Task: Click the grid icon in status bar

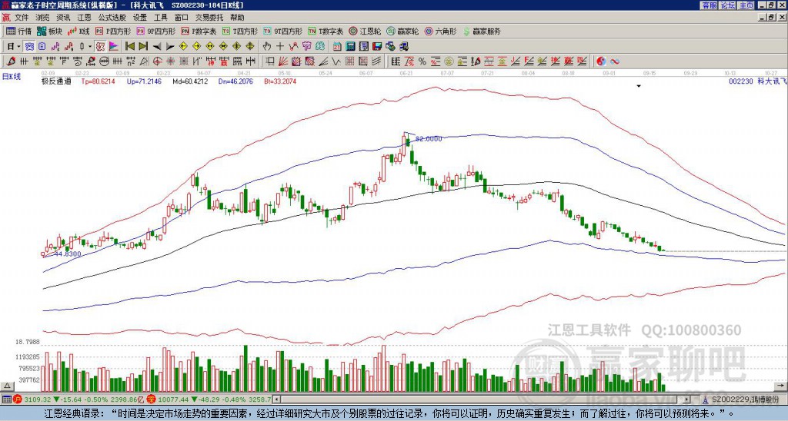Action: [x=6, y=399]
